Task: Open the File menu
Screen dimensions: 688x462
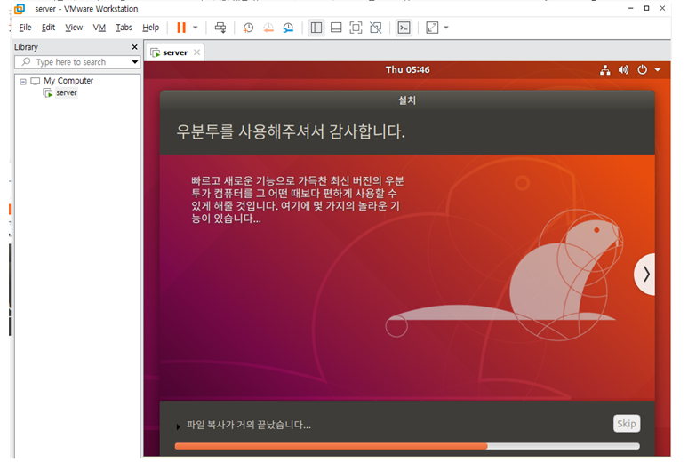Action: coord(25,28)
